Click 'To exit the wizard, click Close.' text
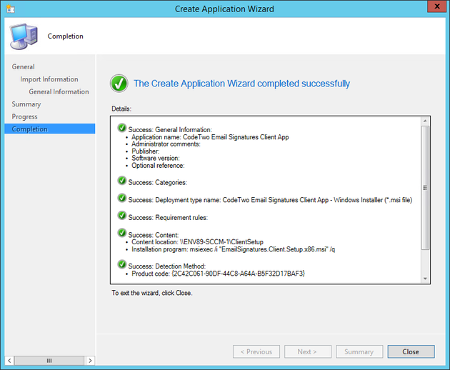The width and height of the screenshot is (450, 370). 152,293
